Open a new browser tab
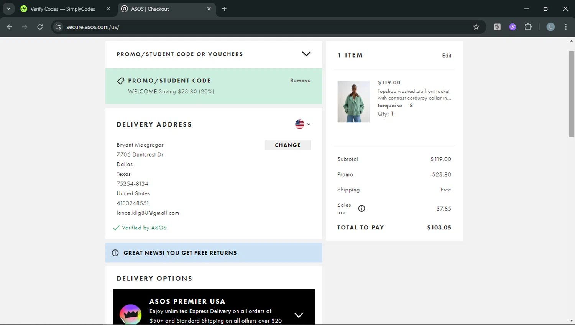The image size is (575, 325). [224, 9]
